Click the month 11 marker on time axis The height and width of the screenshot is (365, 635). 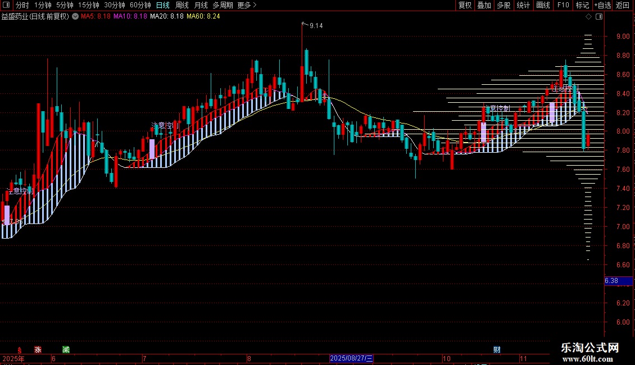(x=523, y=358)
